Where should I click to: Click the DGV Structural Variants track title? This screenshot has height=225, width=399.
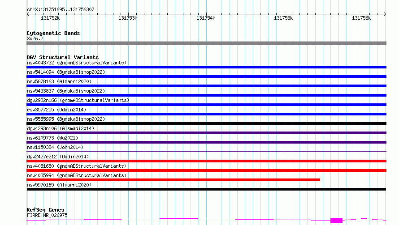tap(63, 57)
